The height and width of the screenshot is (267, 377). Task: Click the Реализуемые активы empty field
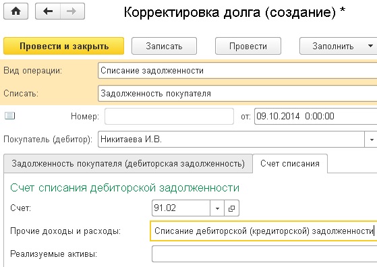click(x=264, y=254)
